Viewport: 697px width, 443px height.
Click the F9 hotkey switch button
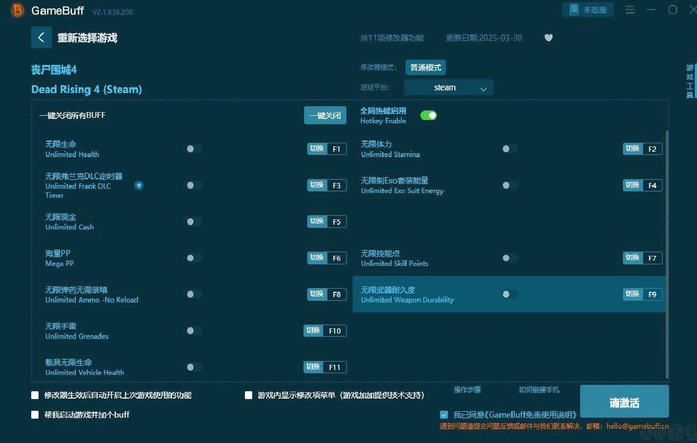point(643,294)
